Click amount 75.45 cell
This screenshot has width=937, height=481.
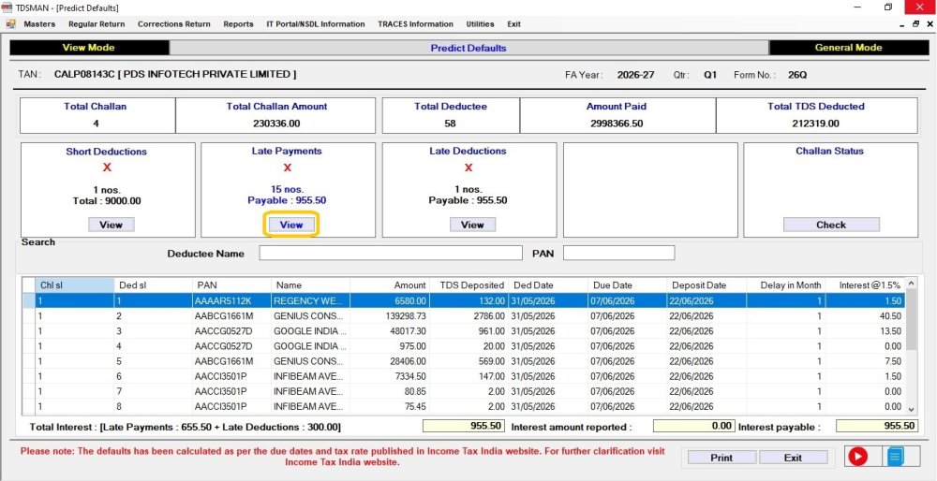click(x=389, y=406)
